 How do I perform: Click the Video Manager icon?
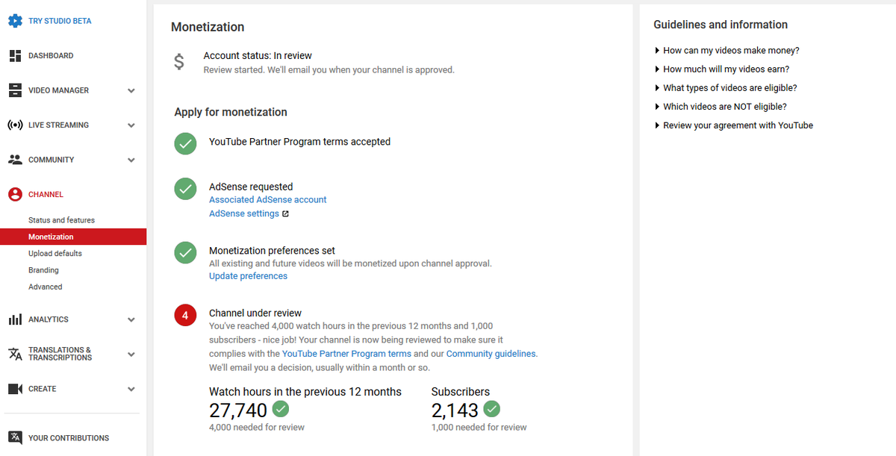[x=15, y=90]
